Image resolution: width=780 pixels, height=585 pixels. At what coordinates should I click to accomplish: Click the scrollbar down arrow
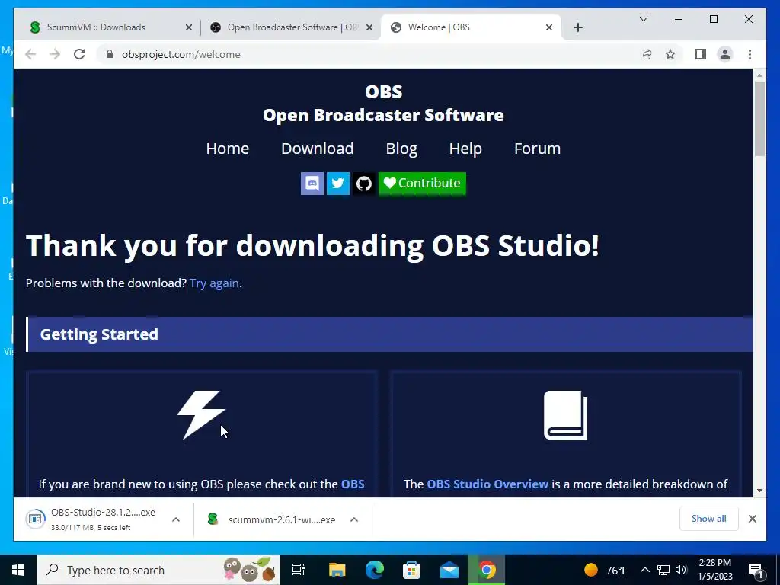(x=759, y=490)
